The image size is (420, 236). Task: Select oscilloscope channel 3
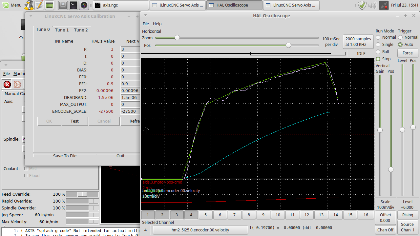pyautogui.click(x=177, y=215)
